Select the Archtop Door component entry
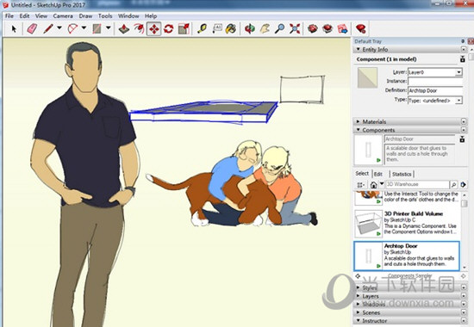 407,256
